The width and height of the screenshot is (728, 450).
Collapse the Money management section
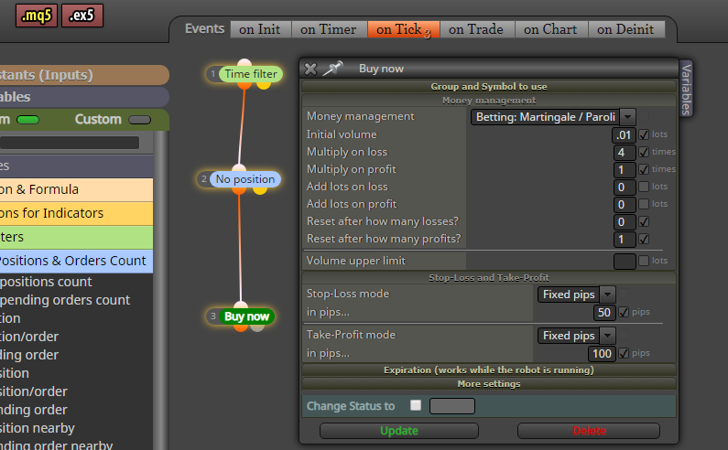coord(489,101)
